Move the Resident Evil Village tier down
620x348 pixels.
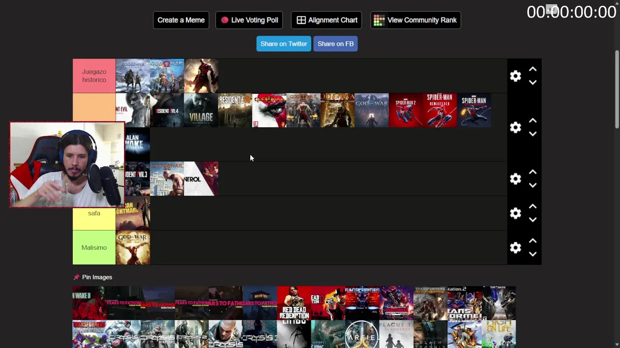(533, 133)
